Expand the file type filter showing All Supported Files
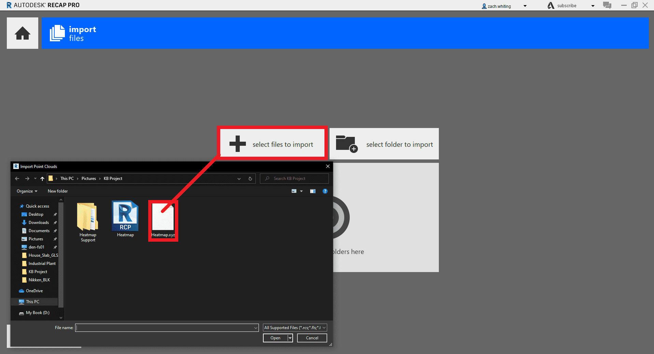The height and width of the screenshot is (354, 654). (x=323, y=327)
